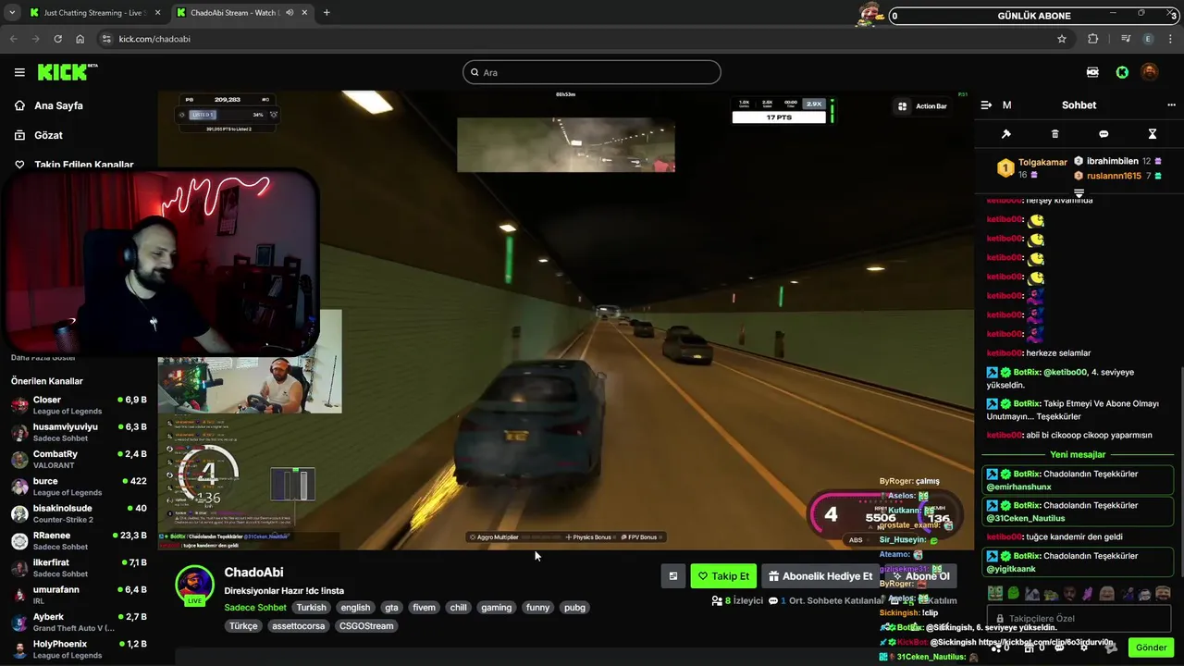Screen dimensions: 1184x666
Task: Select ruslannn1615 in the gift leaderboard
Action: (1114, 176)
